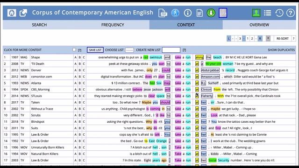
Task: Click the word 'swimsuit' in row 1
Action: pos(156,57)
